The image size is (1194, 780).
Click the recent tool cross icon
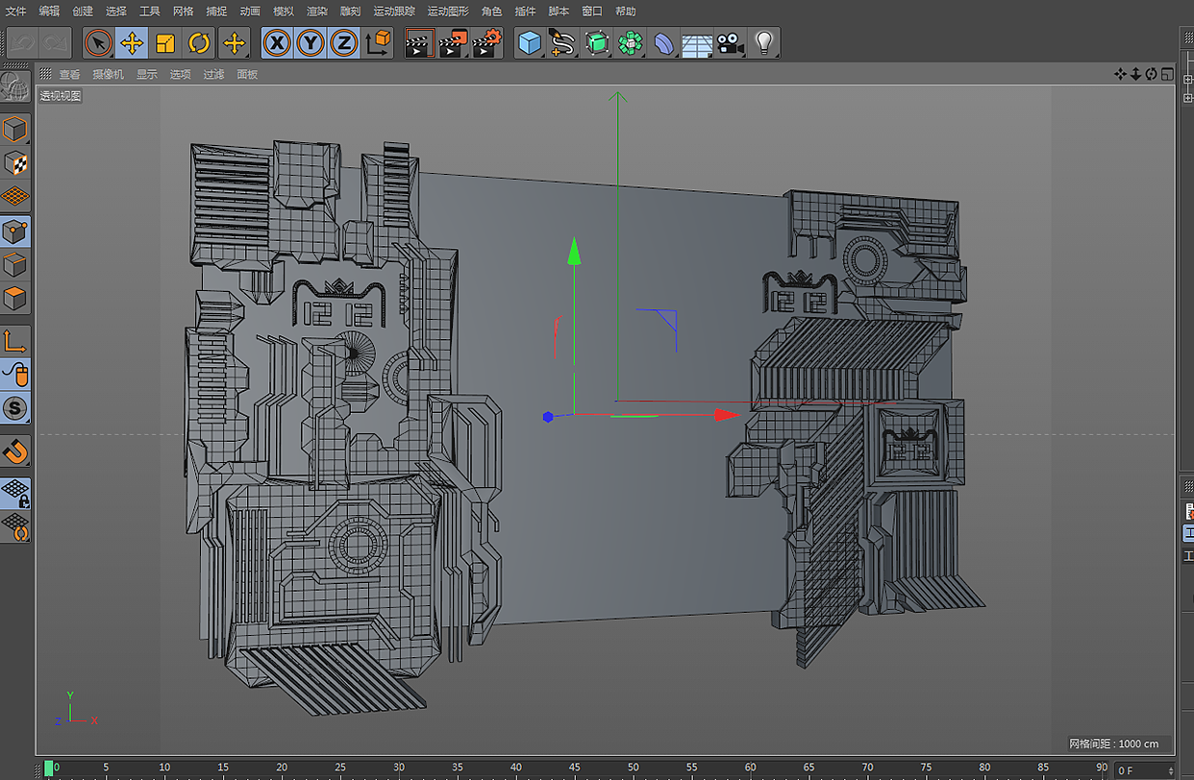(234, 43)
